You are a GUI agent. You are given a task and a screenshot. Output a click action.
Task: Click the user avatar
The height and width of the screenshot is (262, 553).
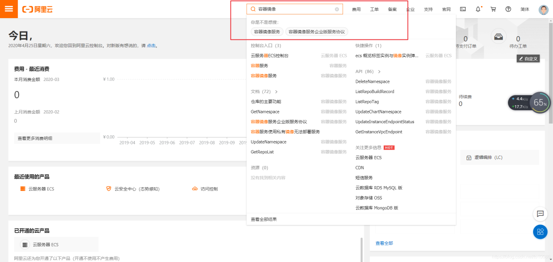[543, 9]
